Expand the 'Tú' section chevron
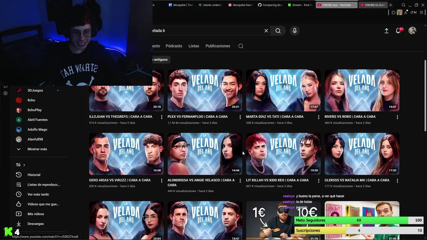 click(x=24, y=165)
